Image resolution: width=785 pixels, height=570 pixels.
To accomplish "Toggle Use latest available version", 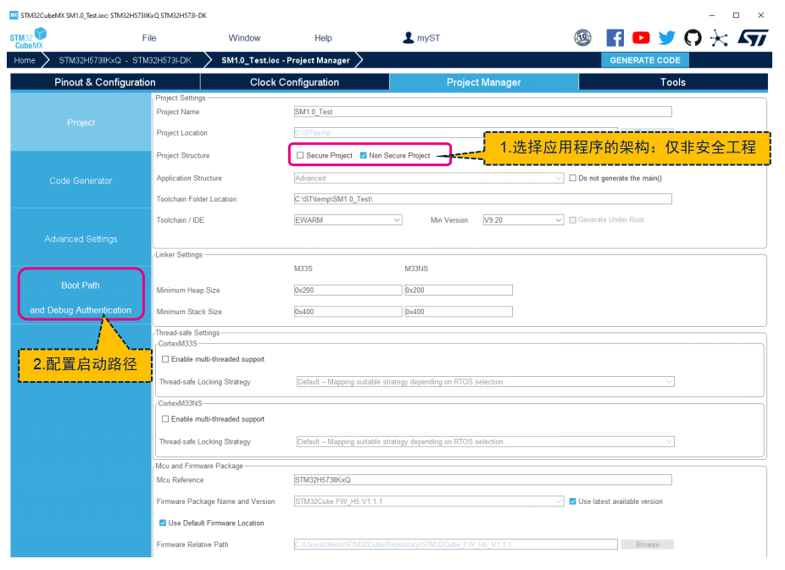I will (573, 501).
